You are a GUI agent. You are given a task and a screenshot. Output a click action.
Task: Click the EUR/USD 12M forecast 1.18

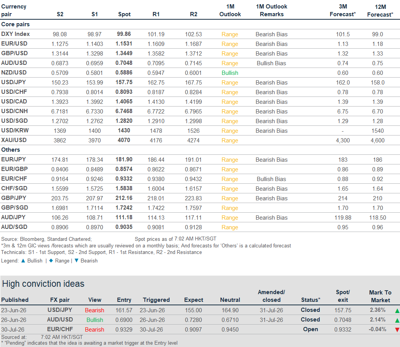[378, 44]
